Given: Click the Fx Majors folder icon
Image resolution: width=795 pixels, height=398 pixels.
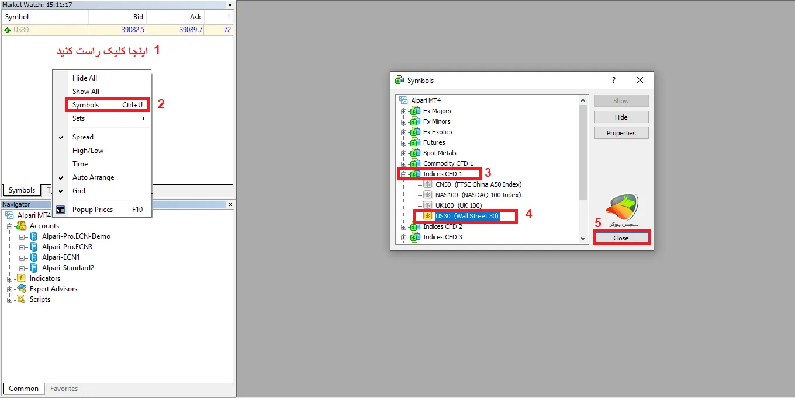Looking at the screenshot, I should click(415, 111).
